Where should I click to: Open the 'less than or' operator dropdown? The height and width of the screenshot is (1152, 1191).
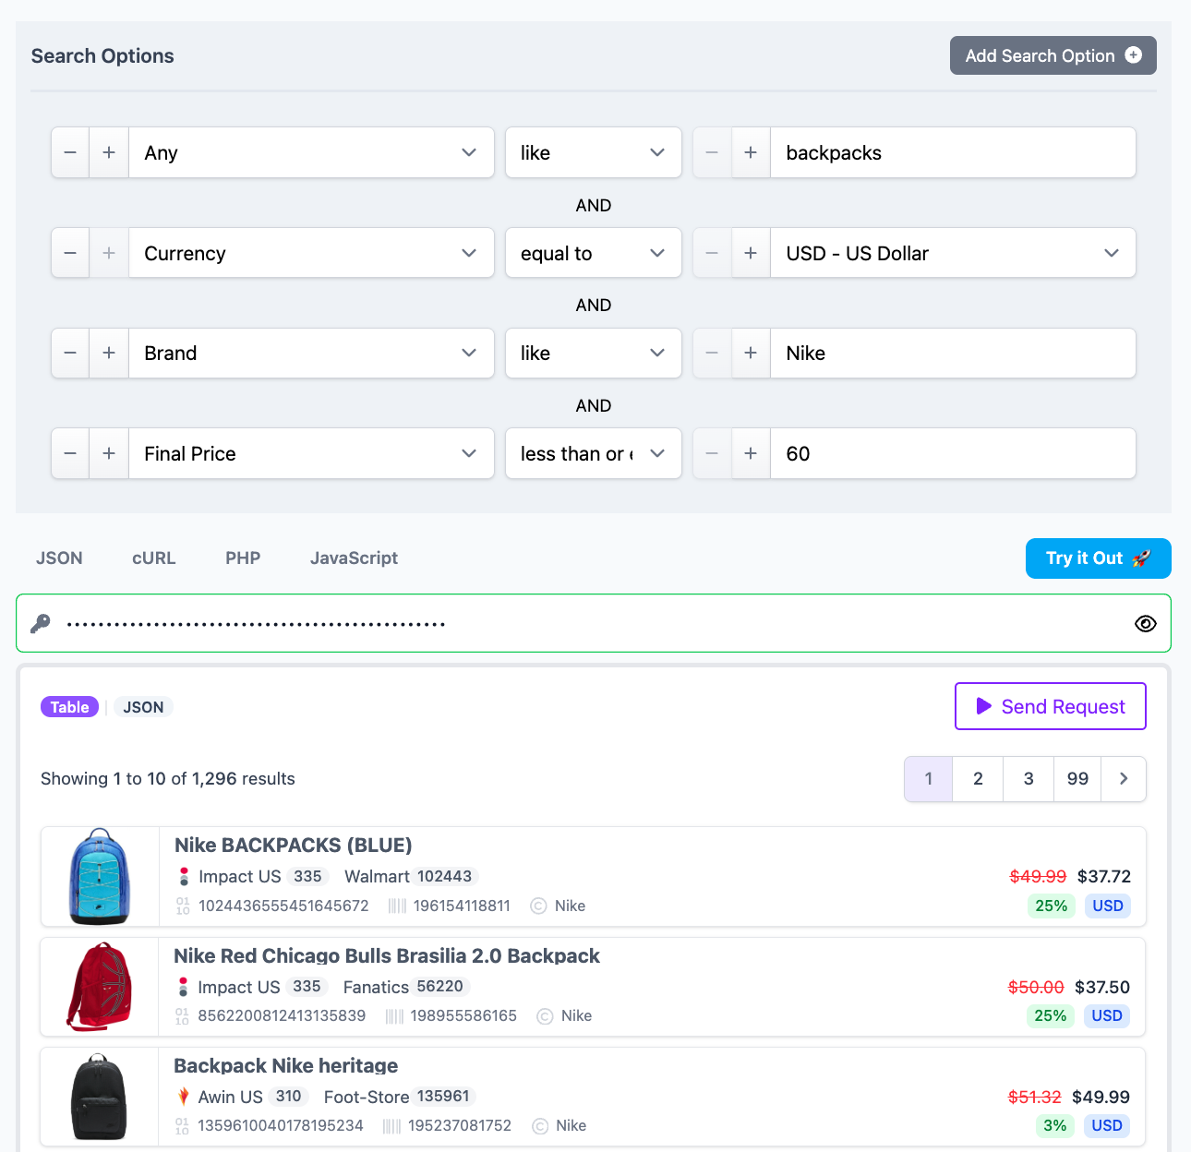coord(594,453)
